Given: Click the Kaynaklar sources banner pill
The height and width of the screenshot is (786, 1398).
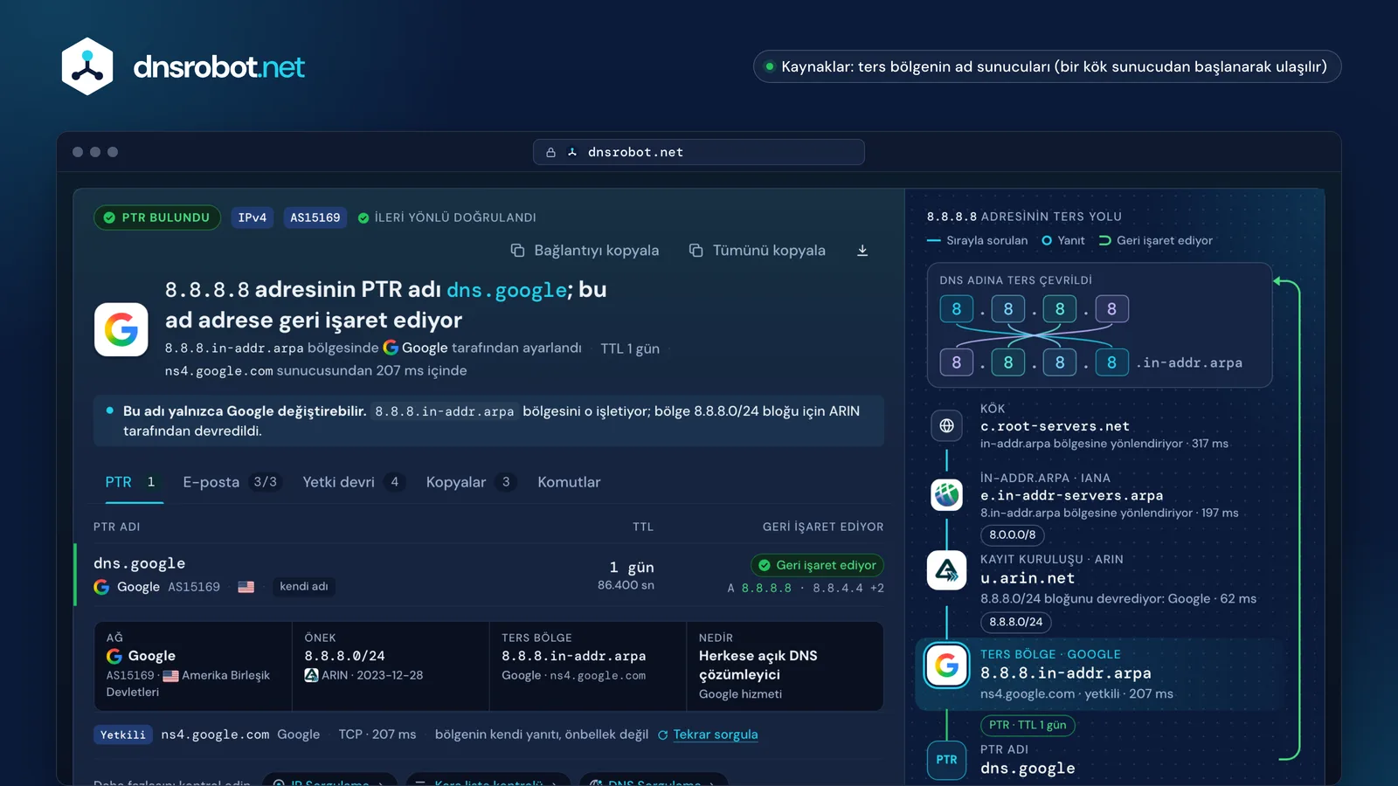Looking at the screenshot, I should [1047, 66].
